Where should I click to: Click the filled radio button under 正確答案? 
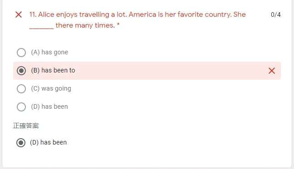[21, 143]
